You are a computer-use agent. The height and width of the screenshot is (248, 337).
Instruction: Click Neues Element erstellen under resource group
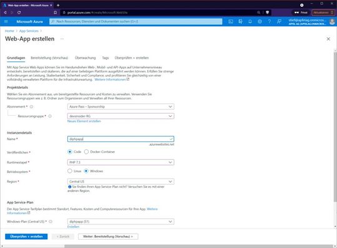click(84, 121)
